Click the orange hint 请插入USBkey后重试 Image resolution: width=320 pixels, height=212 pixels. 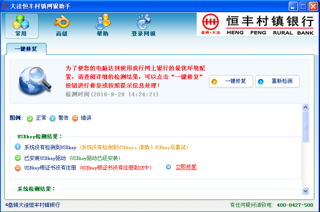(162, 147)
